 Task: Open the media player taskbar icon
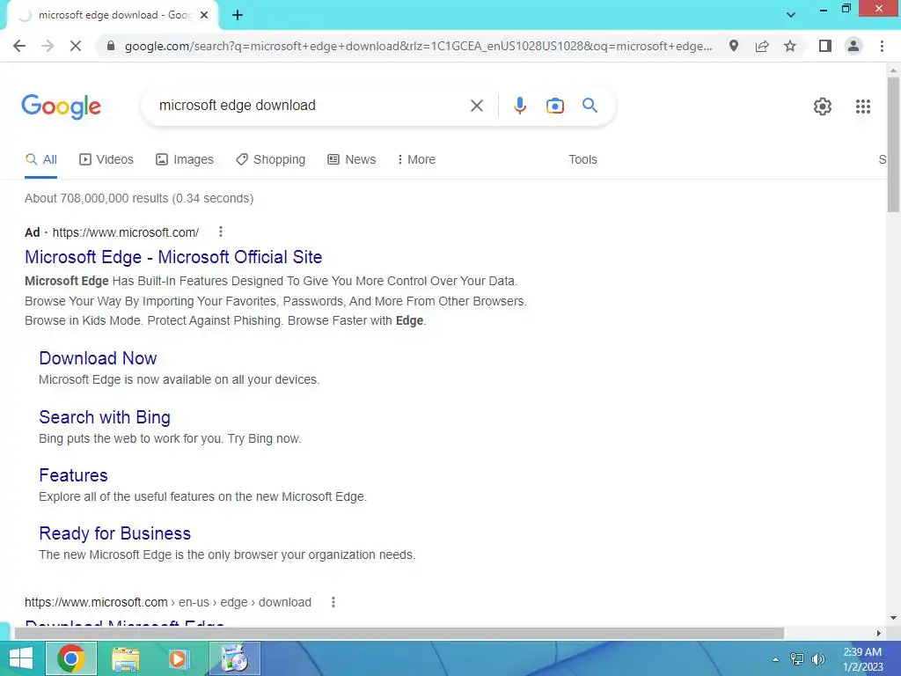click(179, 658)
